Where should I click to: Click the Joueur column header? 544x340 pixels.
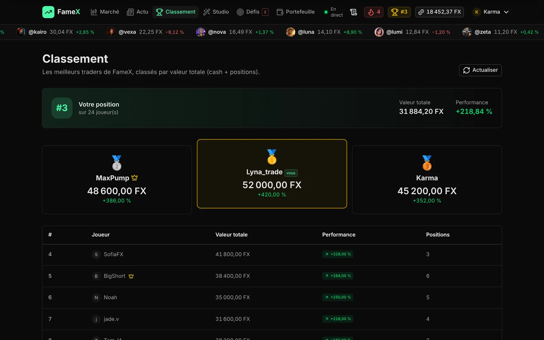point(101,235)
